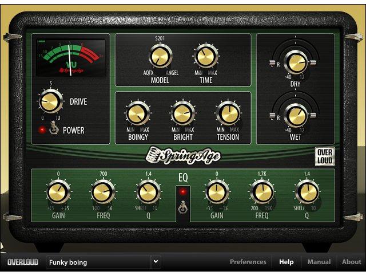The height and width of the screenshot is (275, 366).
Task: Click the DRY level knob
Action: pyautogui.click(x=296, y=62)
